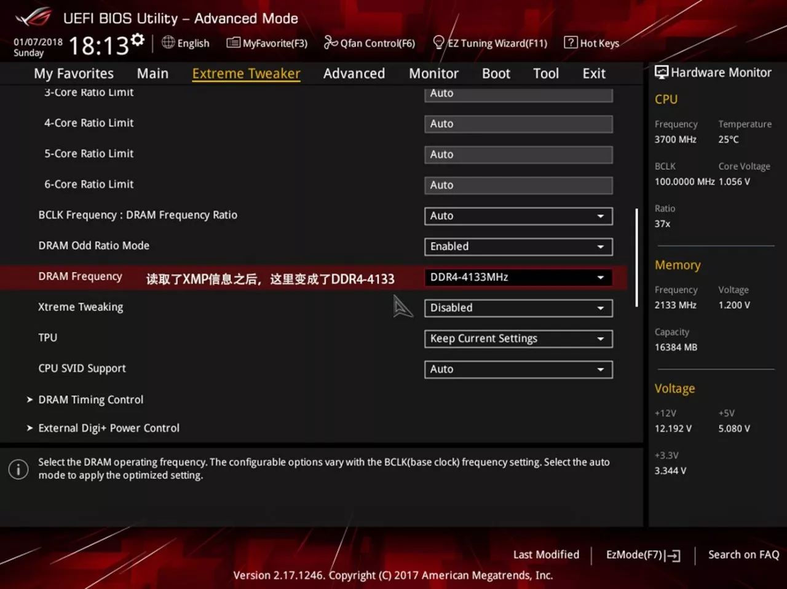The width and height of the screenshot is (787, 589).
Task: Open the My Favorites tab
Action: coord(74,74)
